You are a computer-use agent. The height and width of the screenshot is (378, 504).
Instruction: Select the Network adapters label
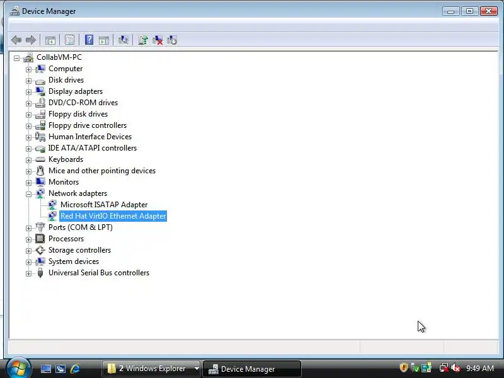(77, 193)
